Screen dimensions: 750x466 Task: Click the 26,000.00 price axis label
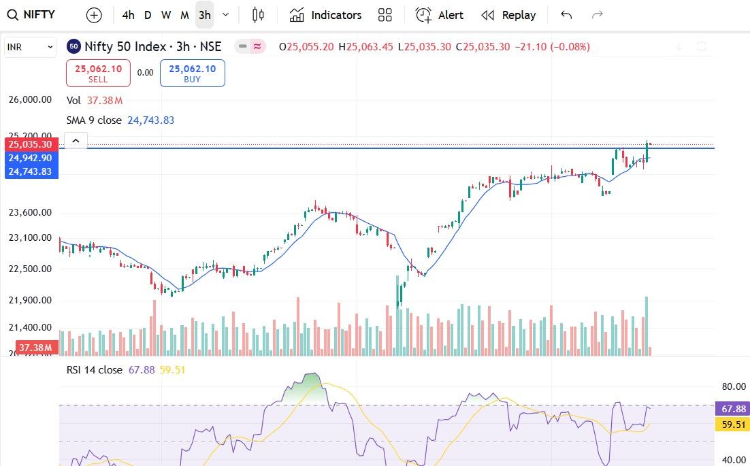[x=30, y=100]
